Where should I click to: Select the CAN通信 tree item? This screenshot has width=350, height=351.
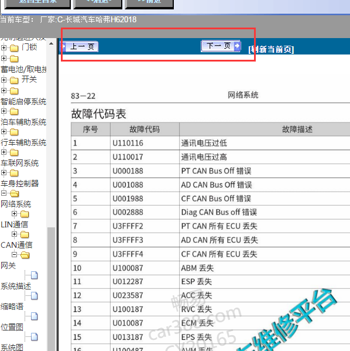click(x=16, y=245)
